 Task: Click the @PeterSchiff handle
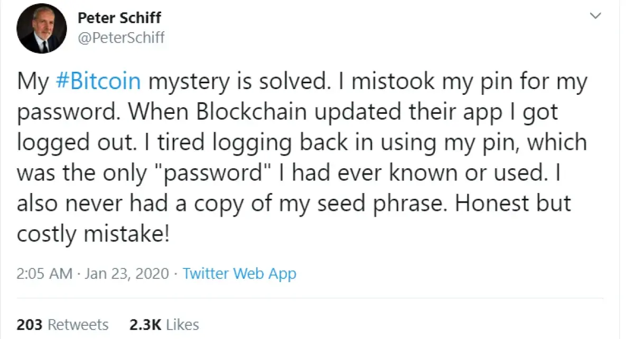[122, 37]
